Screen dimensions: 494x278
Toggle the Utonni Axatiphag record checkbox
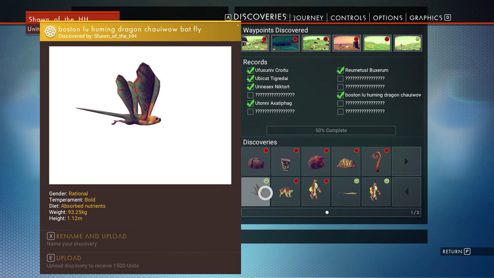(x=250, y=103)
